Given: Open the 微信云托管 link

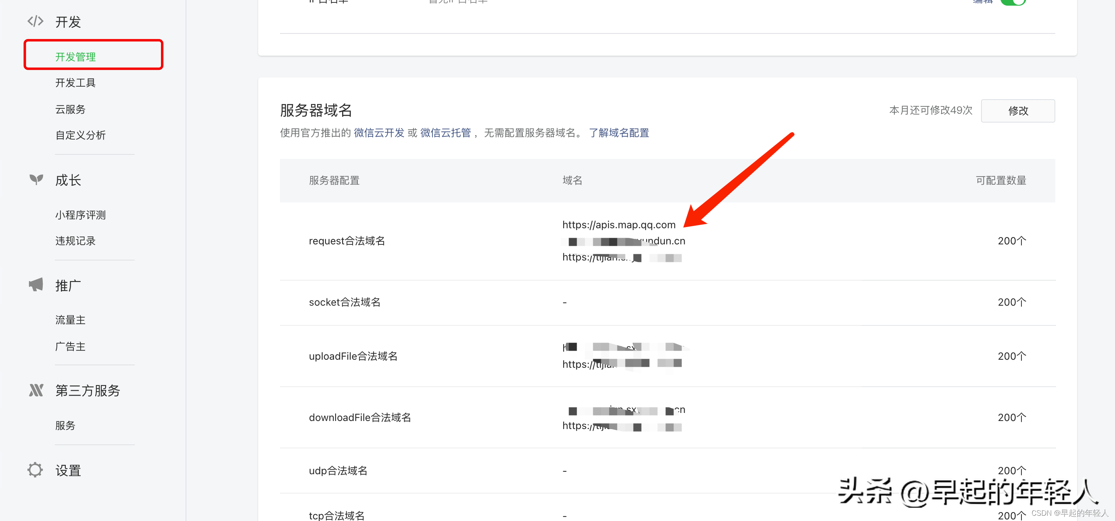Looking at the screenshot, I should [445, 133].
